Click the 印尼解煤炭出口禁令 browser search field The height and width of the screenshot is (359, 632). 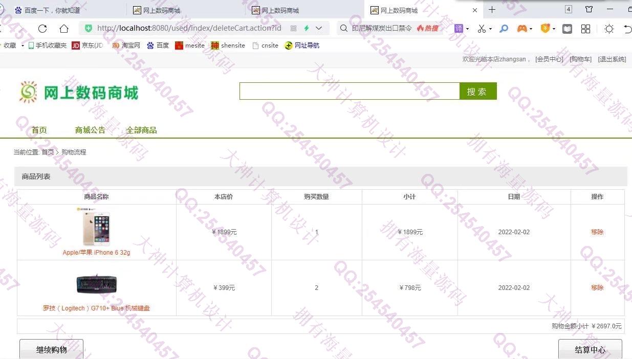[x=382, y=28]
